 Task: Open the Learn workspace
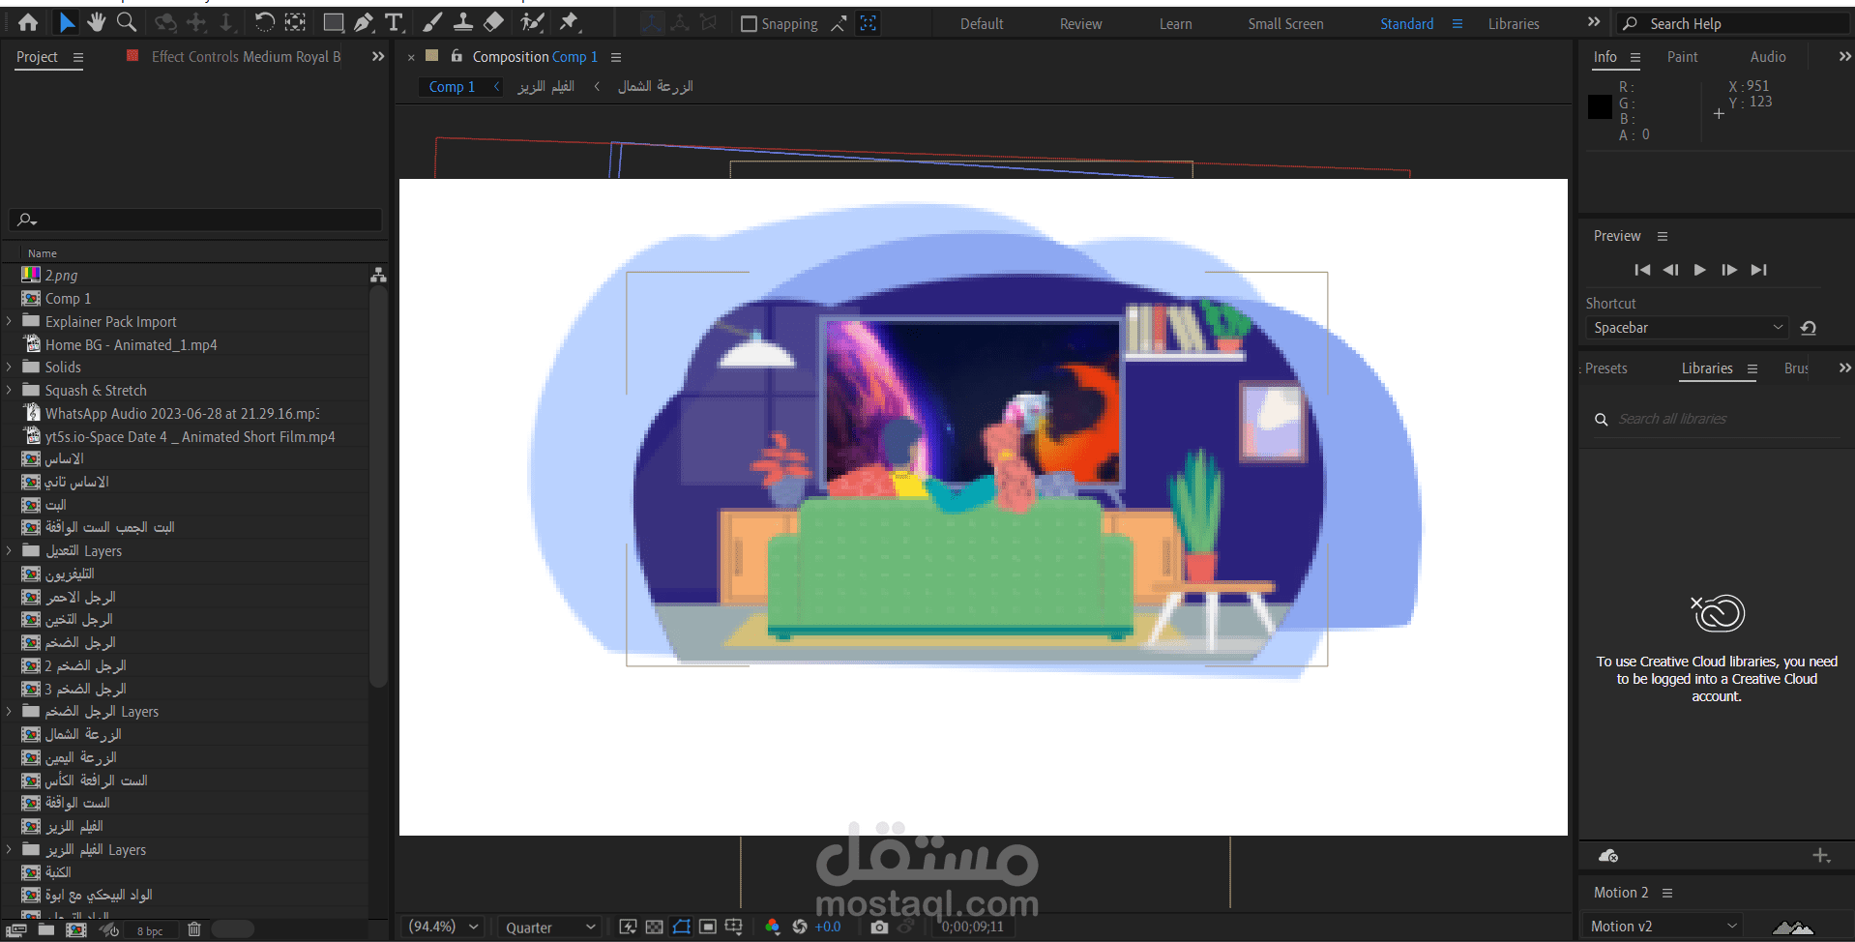click(x=1175, y=23)
